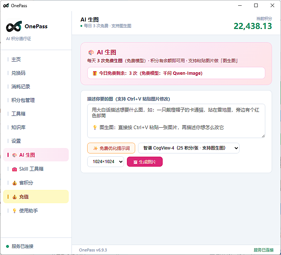281x255 pixels.
Task: Click the 当前积分 label
Action: (x=264, y=19)
